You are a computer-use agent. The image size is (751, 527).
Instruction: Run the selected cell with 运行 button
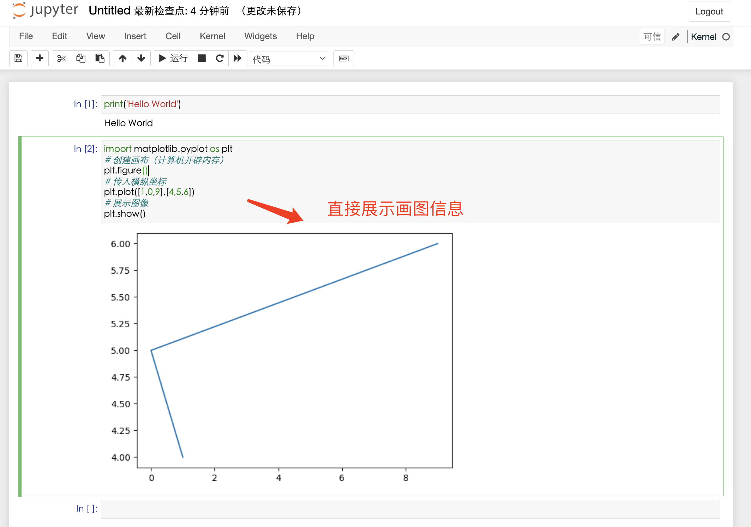point(173,58)
